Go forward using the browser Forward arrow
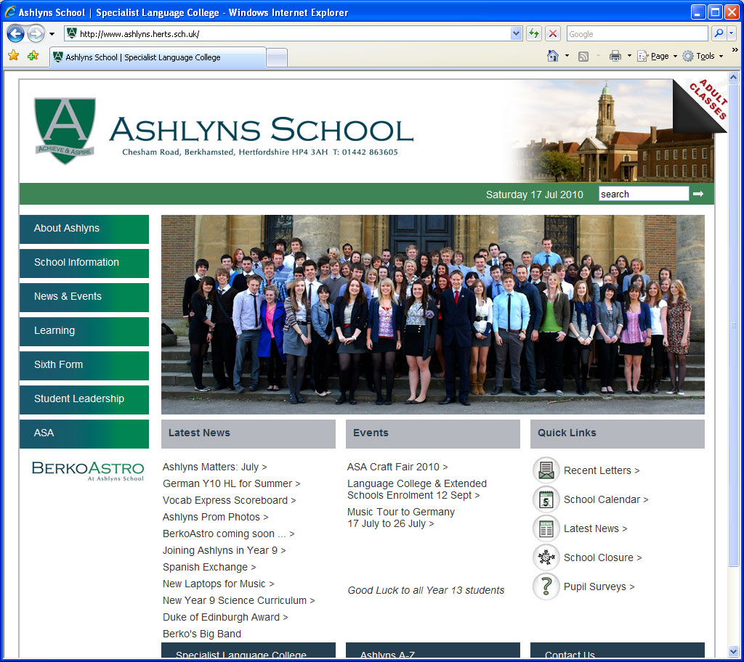This screenshot has height=662, width=744. [x=36, y=33]
